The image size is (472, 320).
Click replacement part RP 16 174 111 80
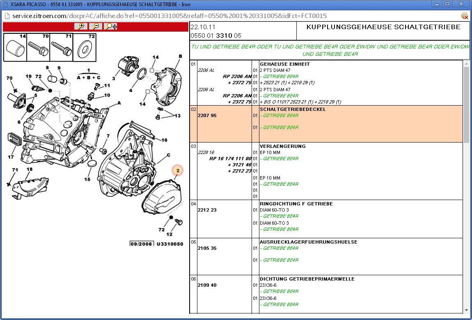pyautogui.click(x=230, y=159)
